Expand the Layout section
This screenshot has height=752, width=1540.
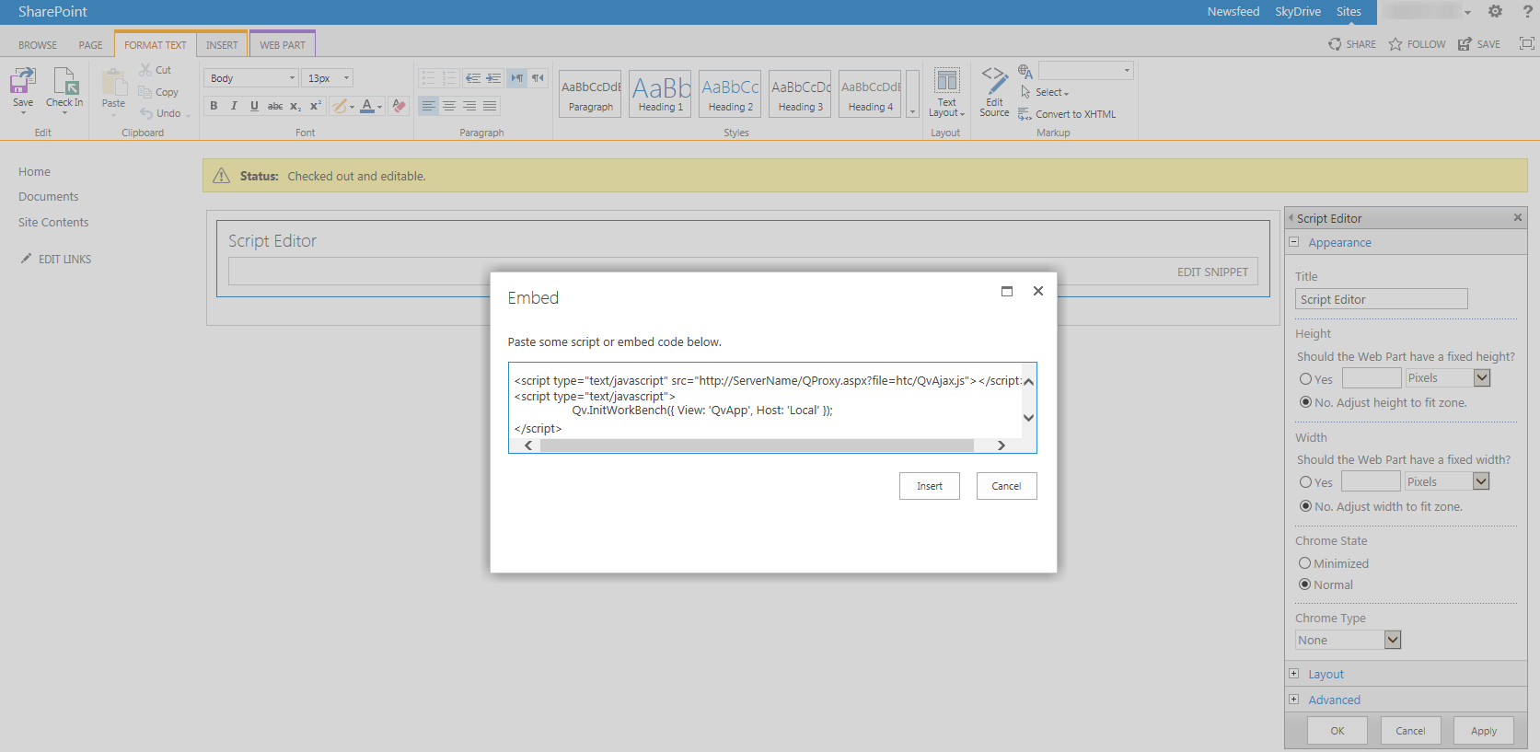[x=1294, y=674]
